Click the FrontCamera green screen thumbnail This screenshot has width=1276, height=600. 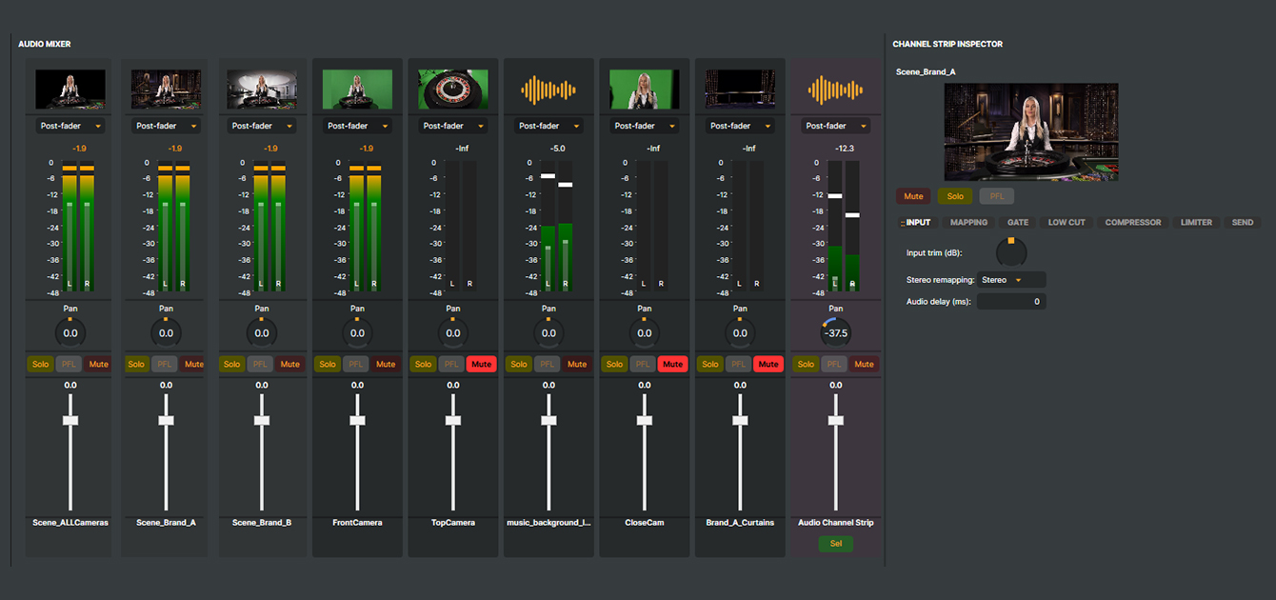[x=357, y=90]
